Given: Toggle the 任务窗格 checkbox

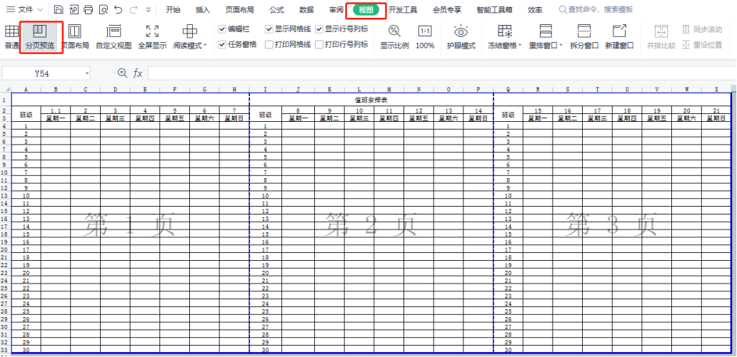Looking at the screenshot, I should click(x=222, y=45).
